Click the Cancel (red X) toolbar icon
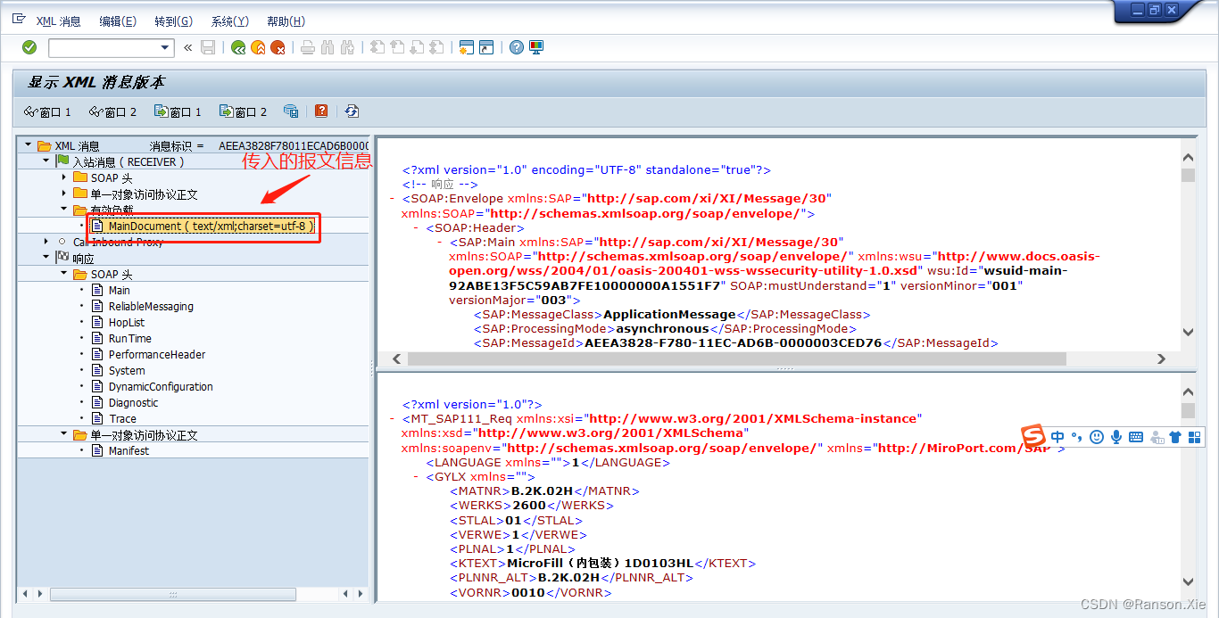The image size is (1219, 618). [279, 47]
